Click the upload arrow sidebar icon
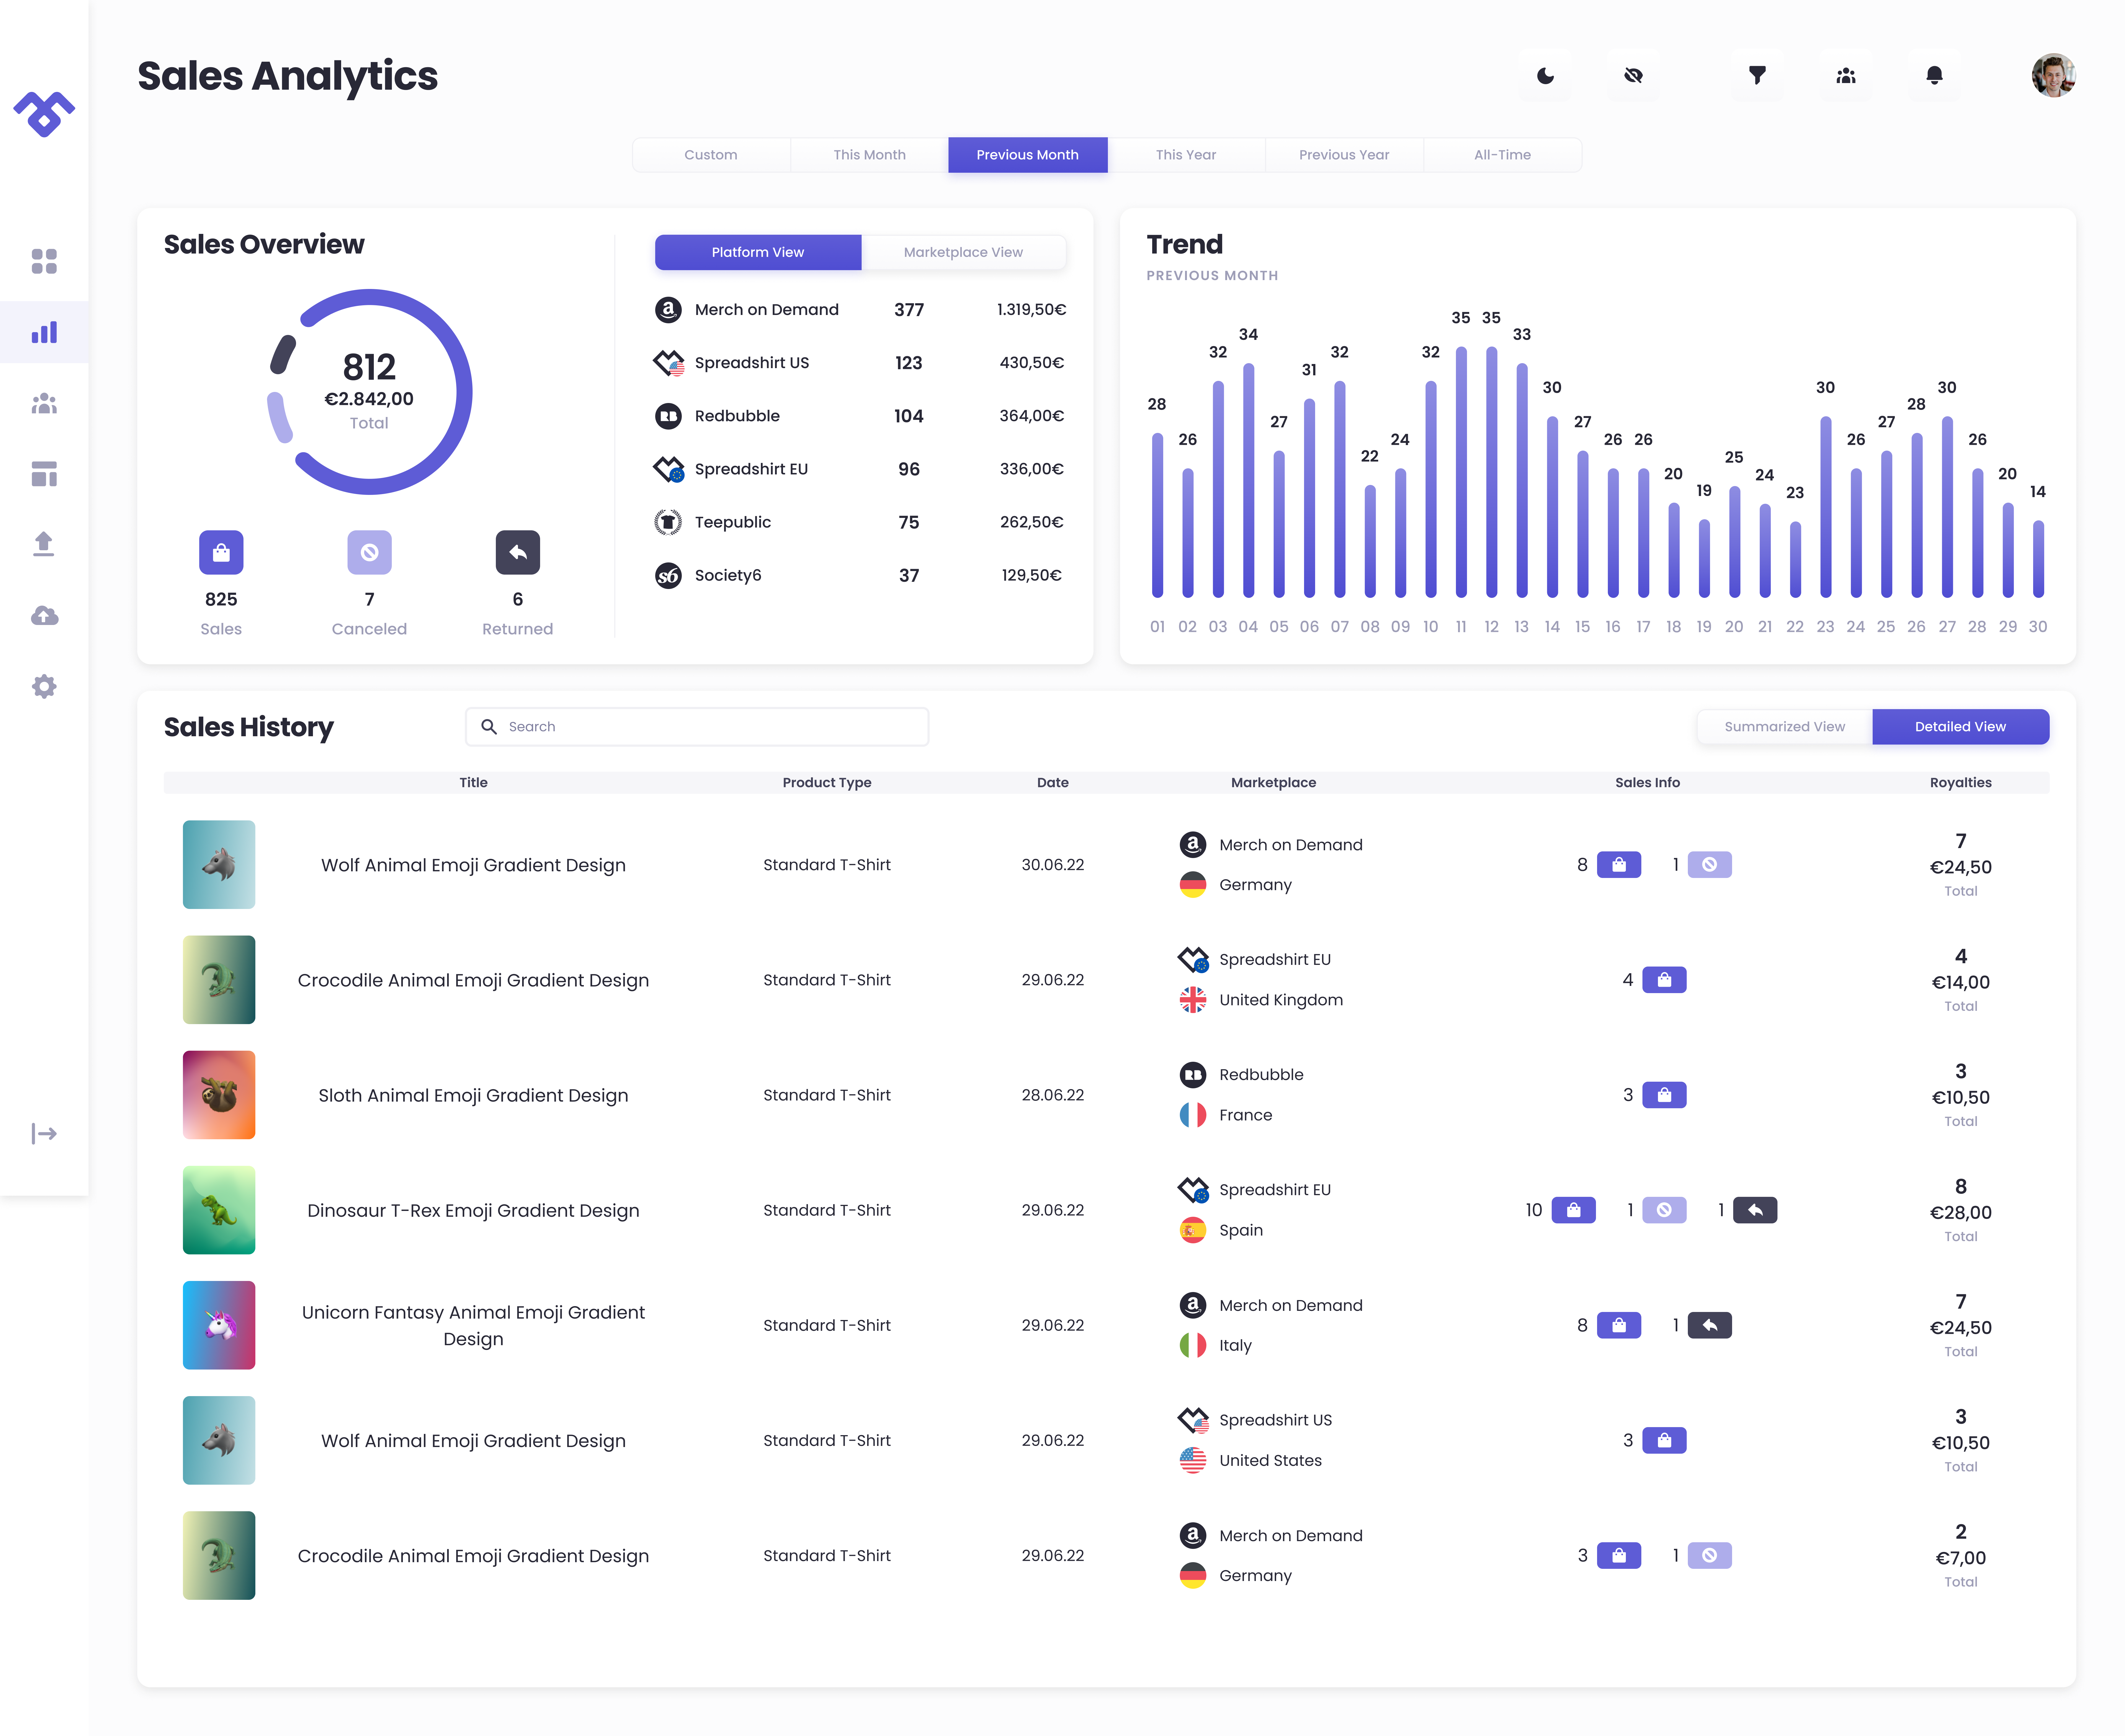 [44, 544]
